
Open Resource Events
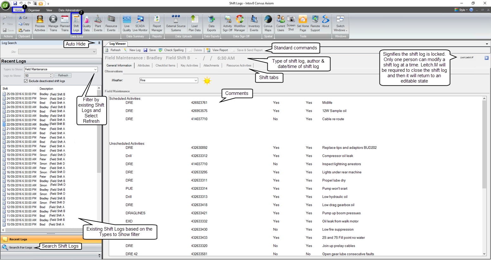point(111,23)
